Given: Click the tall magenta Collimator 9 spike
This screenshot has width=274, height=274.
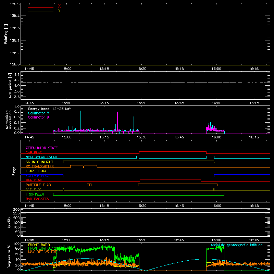Looking at the screenshot, I should tap(117, 122).
